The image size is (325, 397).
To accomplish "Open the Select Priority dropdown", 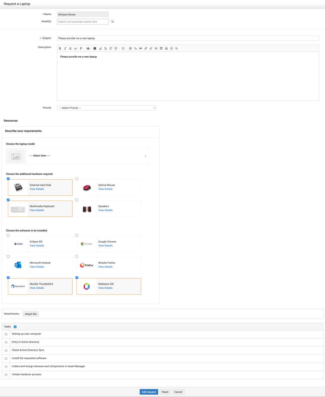I will tap(107, 108).
